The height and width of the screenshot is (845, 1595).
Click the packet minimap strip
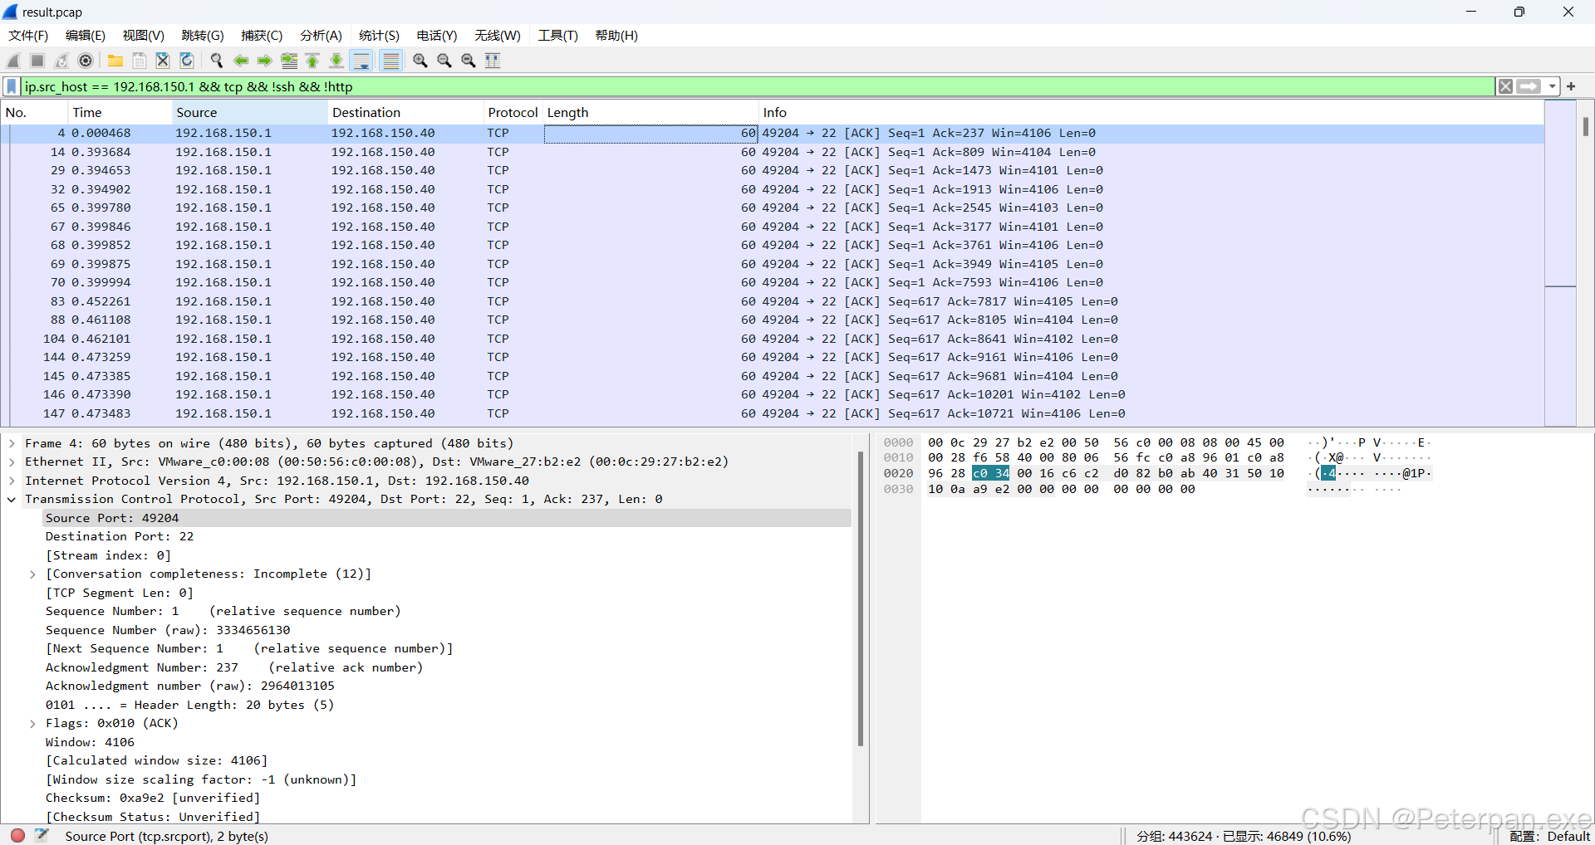tap(1560, 263)
